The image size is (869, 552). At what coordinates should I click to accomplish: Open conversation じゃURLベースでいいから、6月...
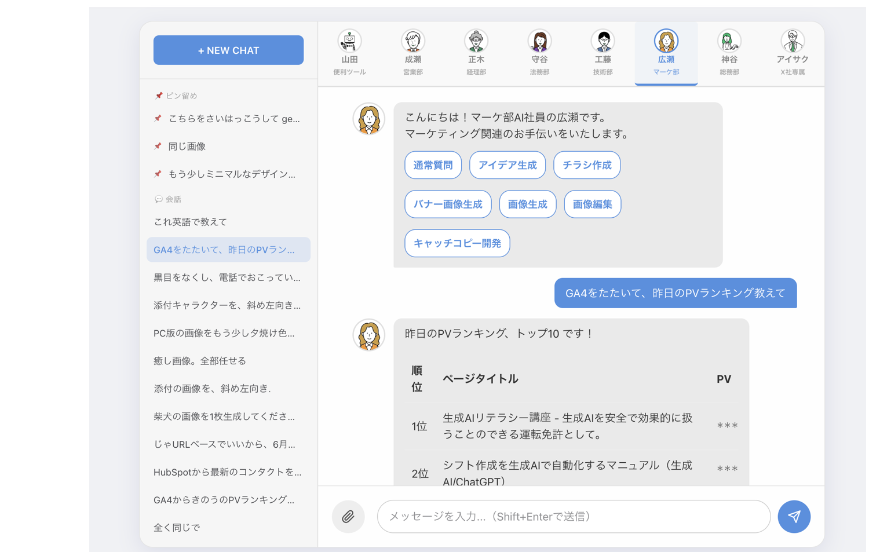click(228, 444)
